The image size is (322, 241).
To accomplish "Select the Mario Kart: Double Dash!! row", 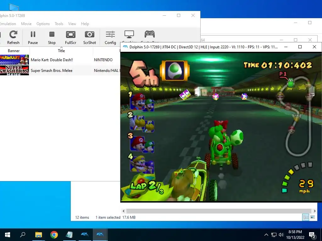I will (x=60, y=60).
